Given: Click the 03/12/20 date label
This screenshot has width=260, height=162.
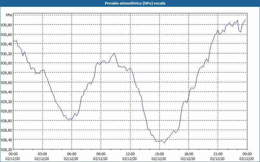Looking at the screenshot, I should tap(247, 159).
